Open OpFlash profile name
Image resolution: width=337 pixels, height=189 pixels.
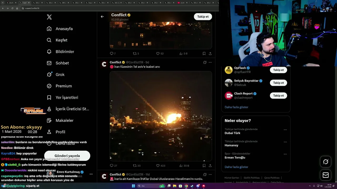240,68
